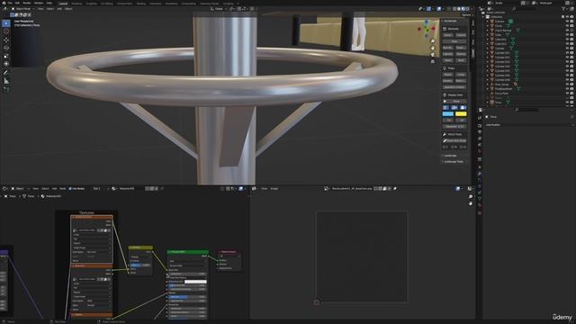576x324 pixels.
Task: Select the Transform tool
Action: 6,64
